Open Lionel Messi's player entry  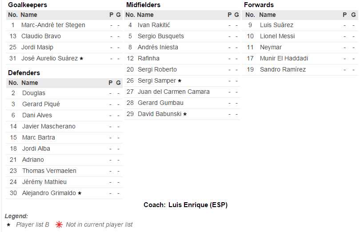[277, 36]
